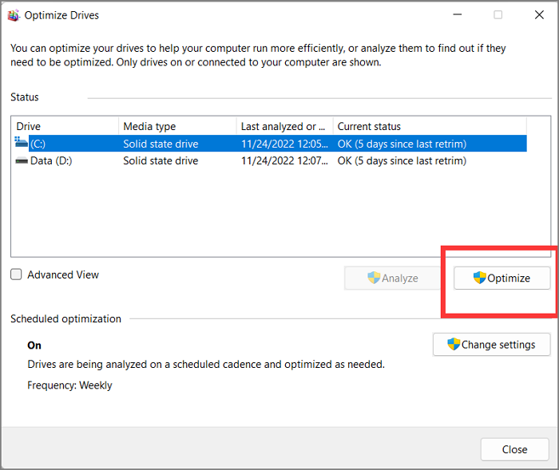Click the C: drive's current status text
The image size is (559, 470).
(x=402, y=144)
